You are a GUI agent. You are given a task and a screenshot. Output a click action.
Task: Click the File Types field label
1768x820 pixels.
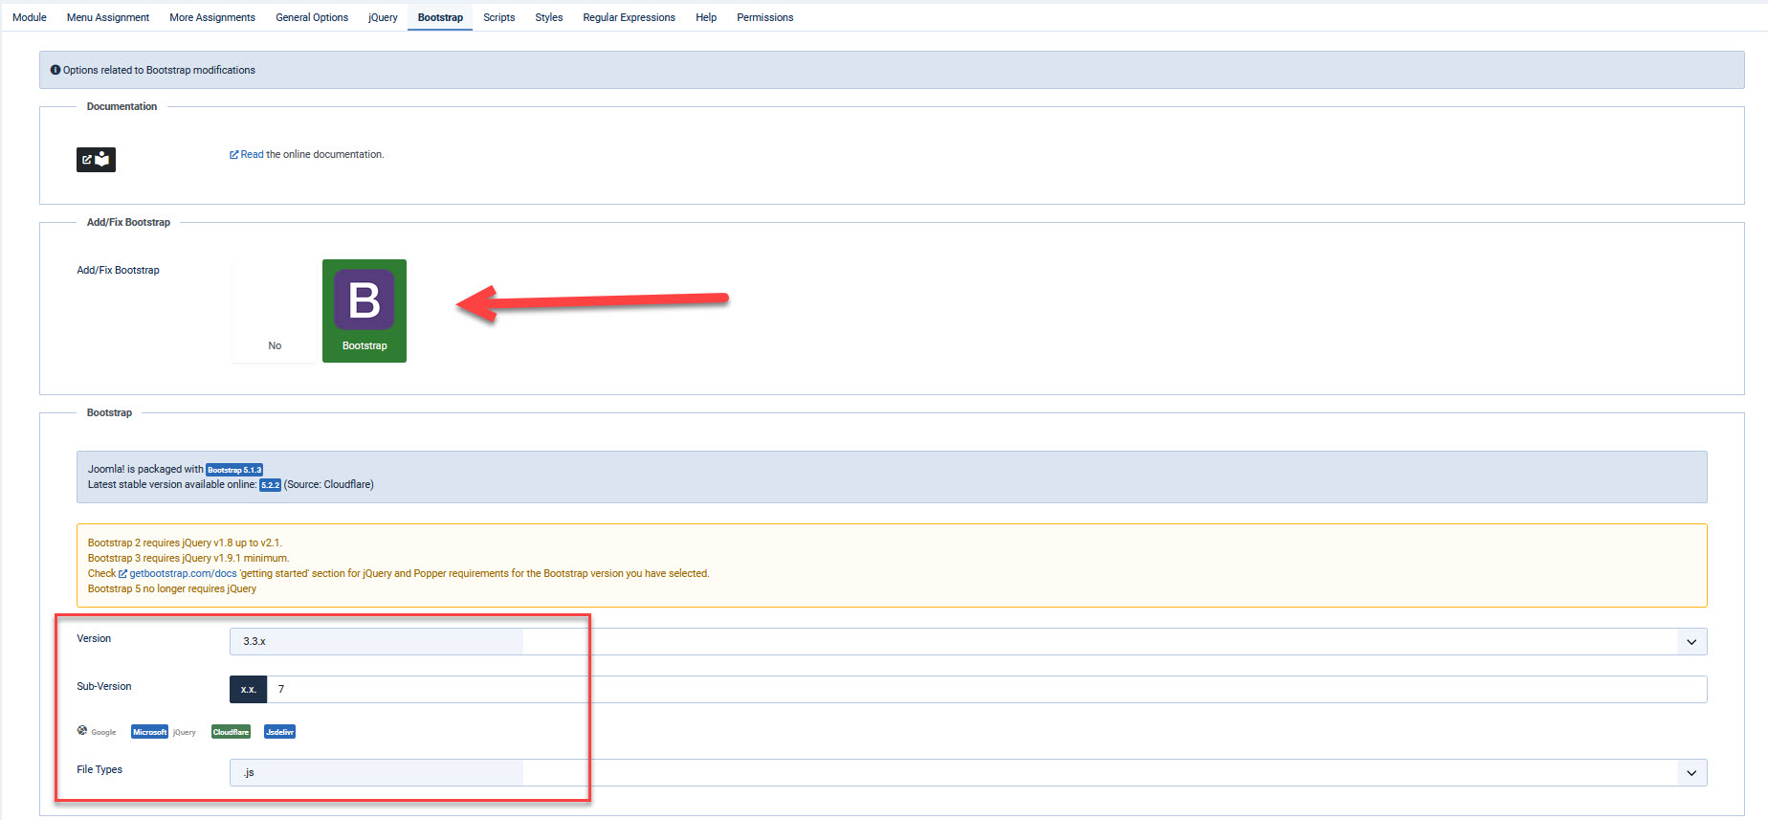click(99, 769)
